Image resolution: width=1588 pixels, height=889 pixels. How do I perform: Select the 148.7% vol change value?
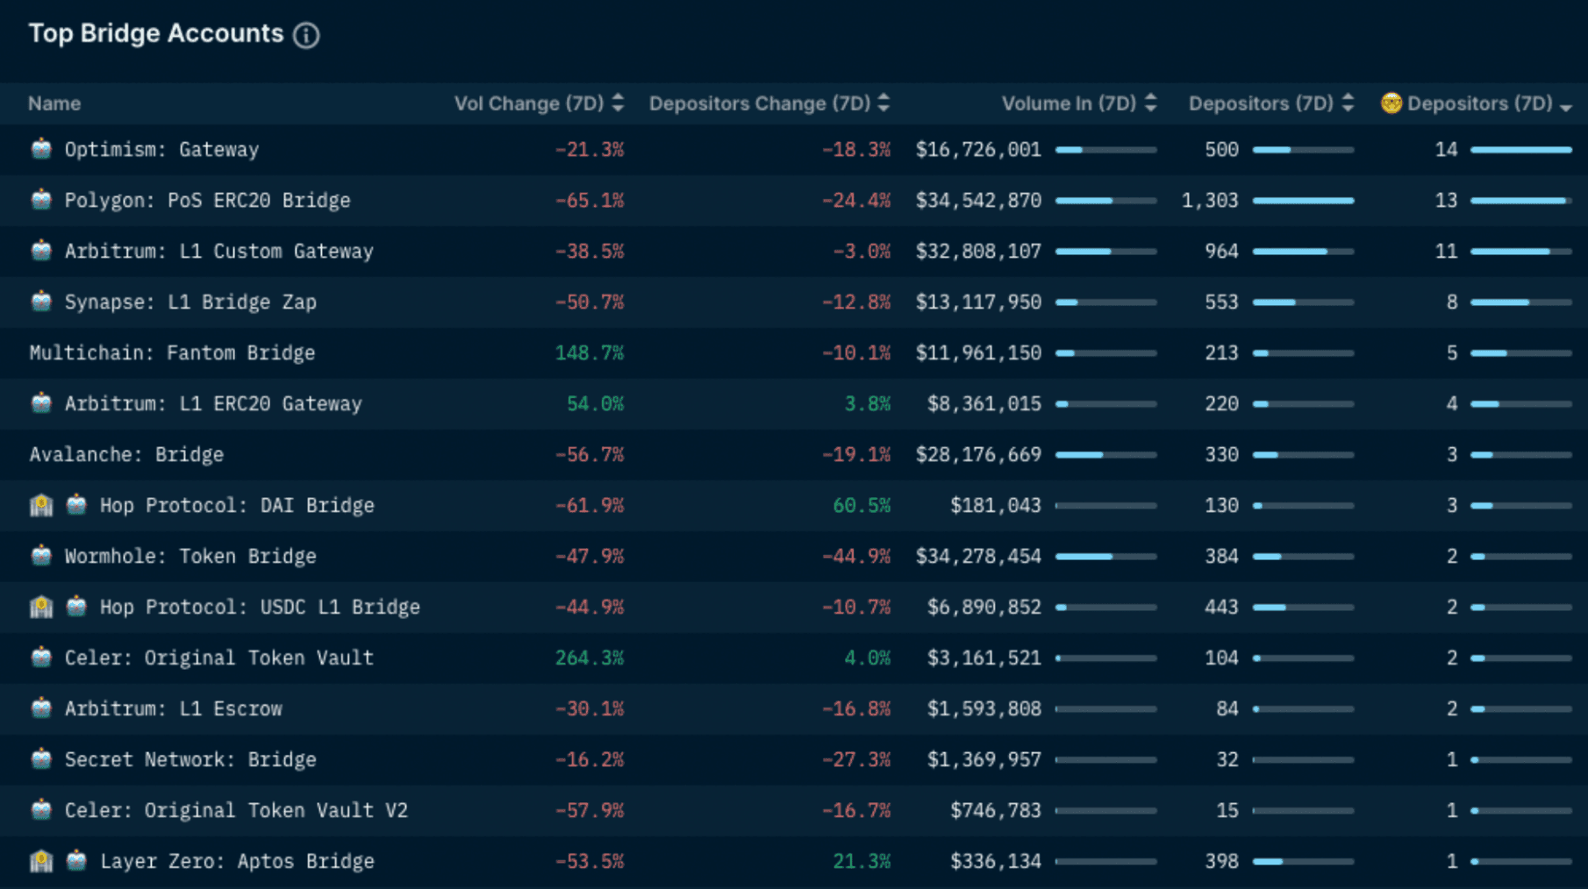(589, 353)
